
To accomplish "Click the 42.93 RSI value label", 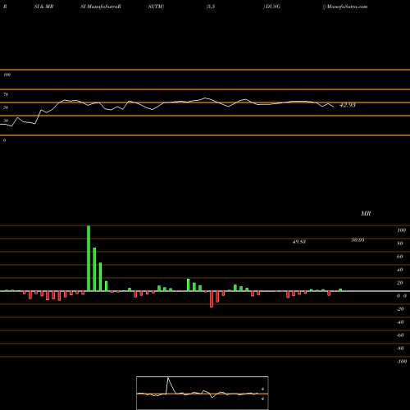I will point(347,105).
